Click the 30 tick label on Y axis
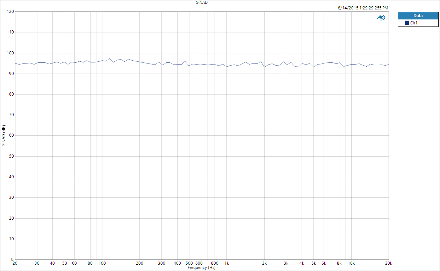Screen dimensions: 440x271 pyautogui.click(x=12, y=197)
